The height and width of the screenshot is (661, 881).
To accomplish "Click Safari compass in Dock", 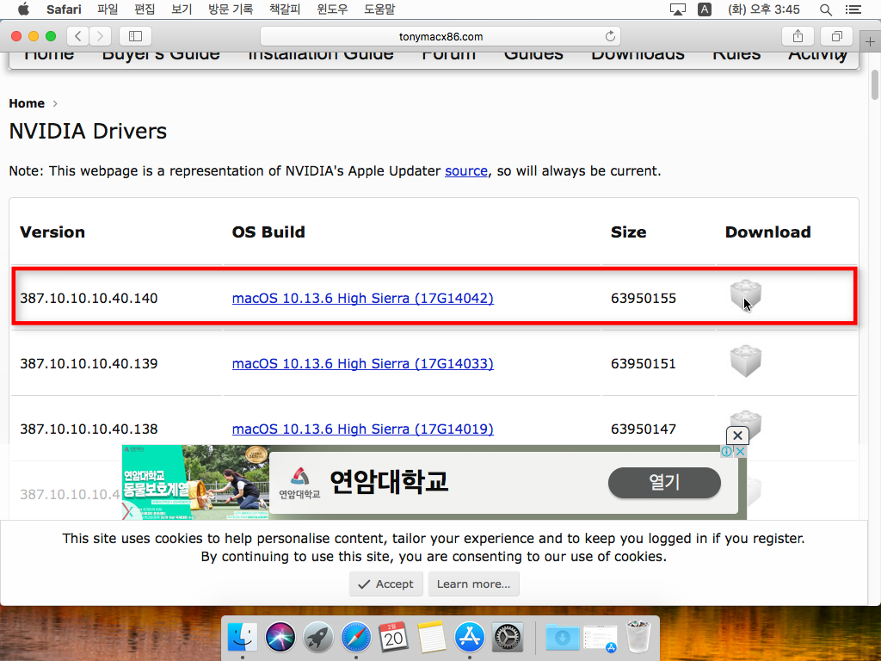I will tap(355, 638).
